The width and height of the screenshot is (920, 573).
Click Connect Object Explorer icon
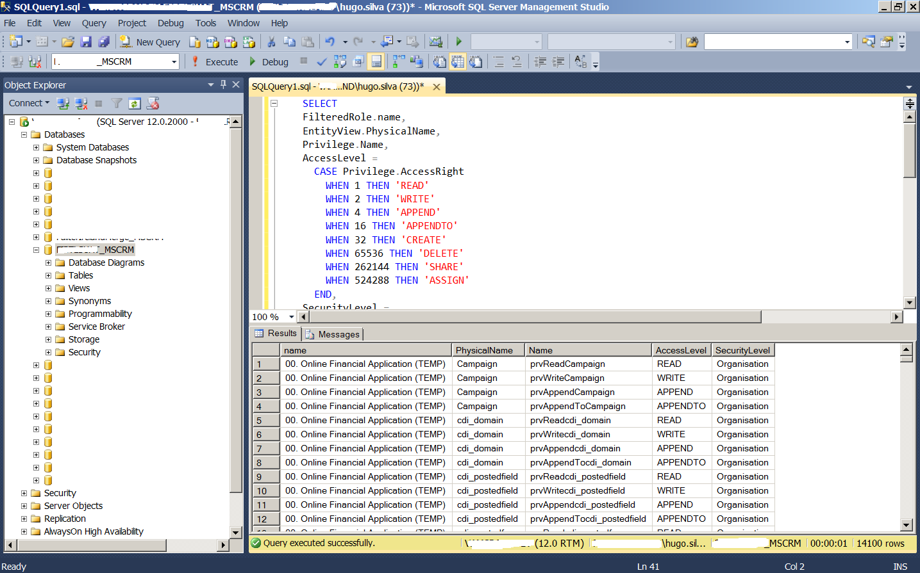[x=63, y=103]
